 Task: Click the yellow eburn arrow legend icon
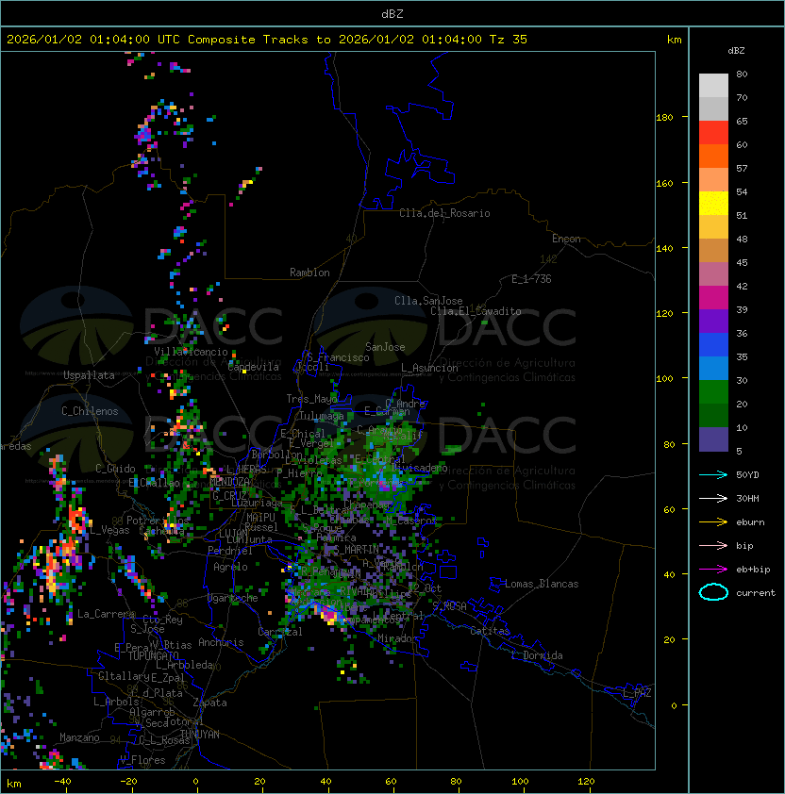713,522
